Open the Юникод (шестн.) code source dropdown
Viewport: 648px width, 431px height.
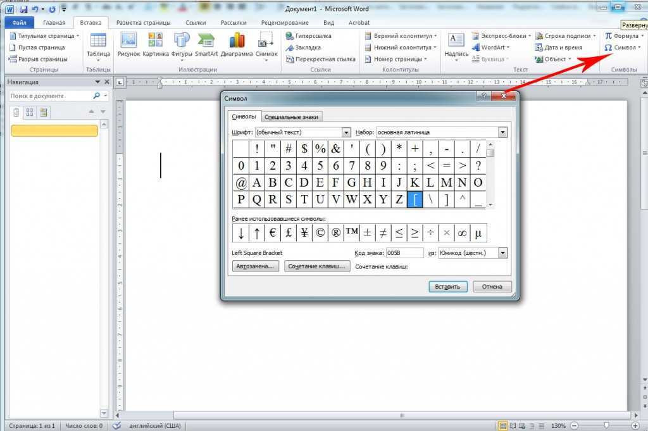(502, 253)
